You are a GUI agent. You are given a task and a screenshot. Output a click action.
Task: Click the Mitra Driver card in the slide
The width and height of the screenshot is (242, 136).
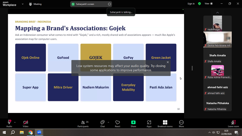tap(63, 87)
